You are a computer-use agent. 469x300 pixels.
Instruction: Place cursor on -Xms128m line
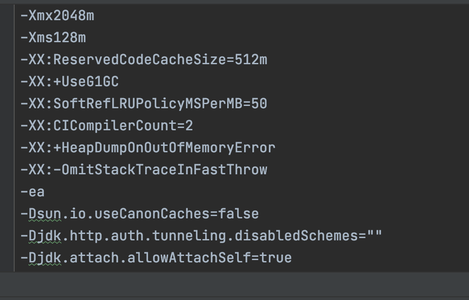point(53,38)
